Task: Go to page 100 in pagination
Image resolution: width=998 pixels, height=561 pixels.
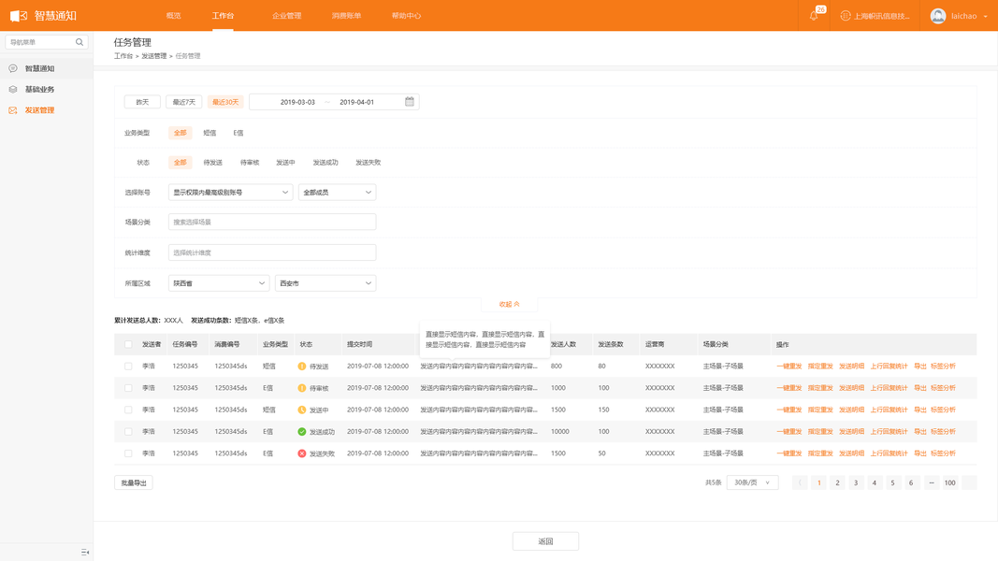Action: pyautogui.click(x=949, y=482)
